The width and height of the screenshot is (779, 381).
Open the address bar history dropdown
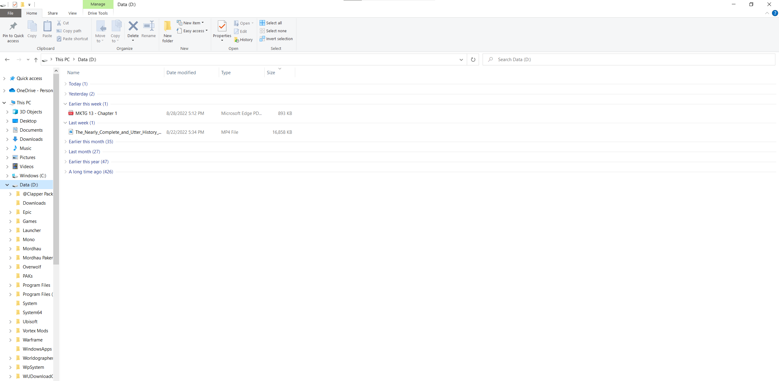[x=461, y=60]
